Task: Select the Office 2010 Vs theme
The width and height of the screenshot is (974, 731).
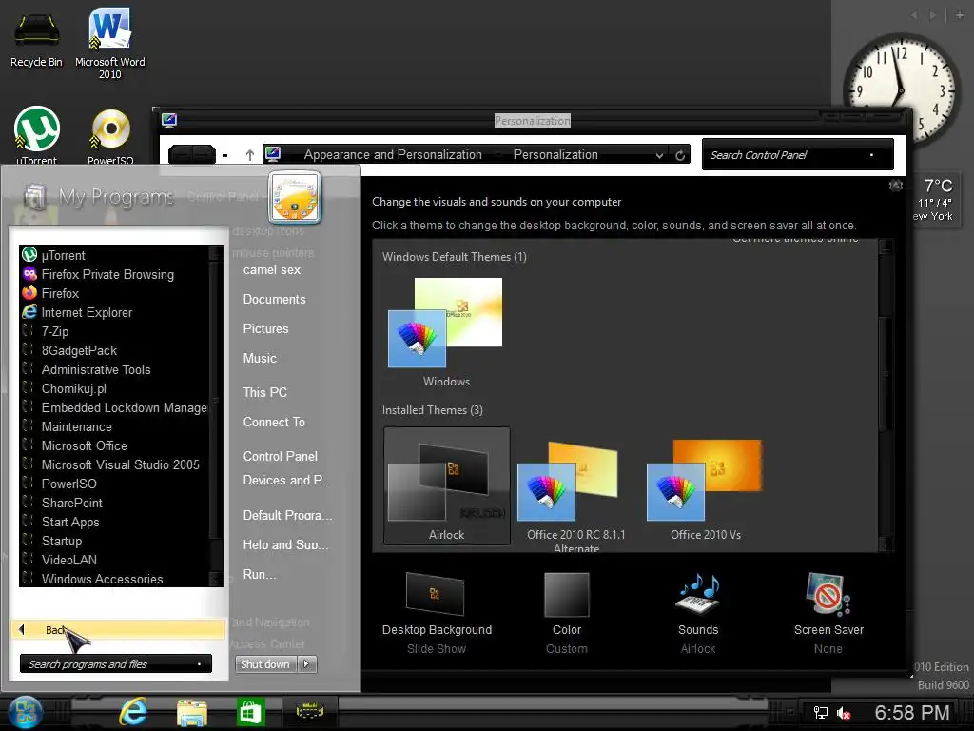Action: tap(705, 490)
